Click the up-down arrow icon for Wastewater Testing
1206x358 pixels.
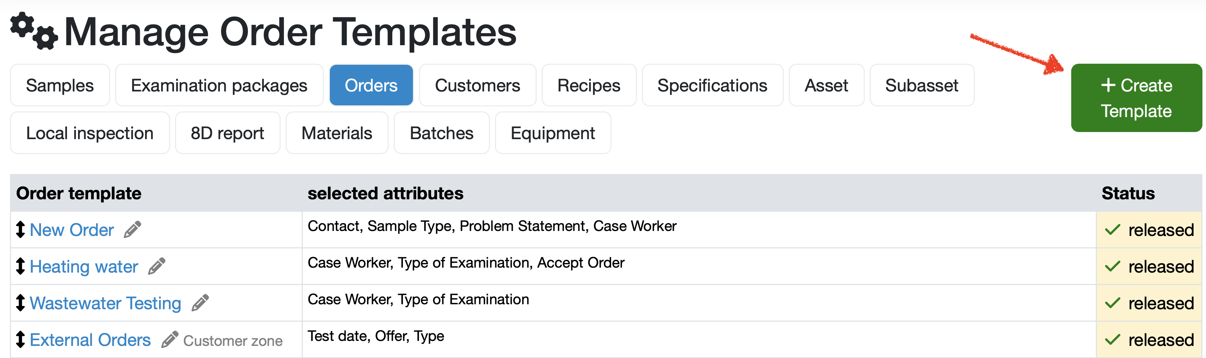pyautogui.click(x=20, y=303)
